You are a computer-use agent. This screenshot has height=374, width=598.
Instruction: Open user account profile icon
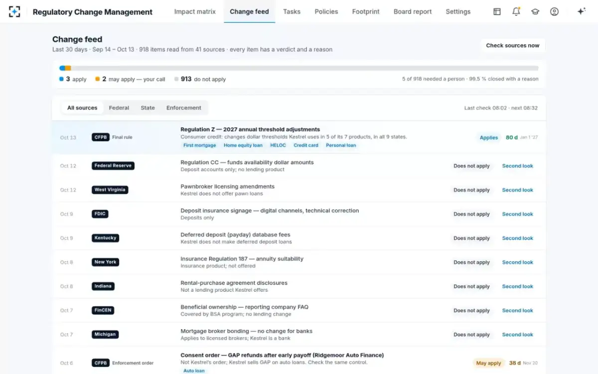click(x=554, y=11)
